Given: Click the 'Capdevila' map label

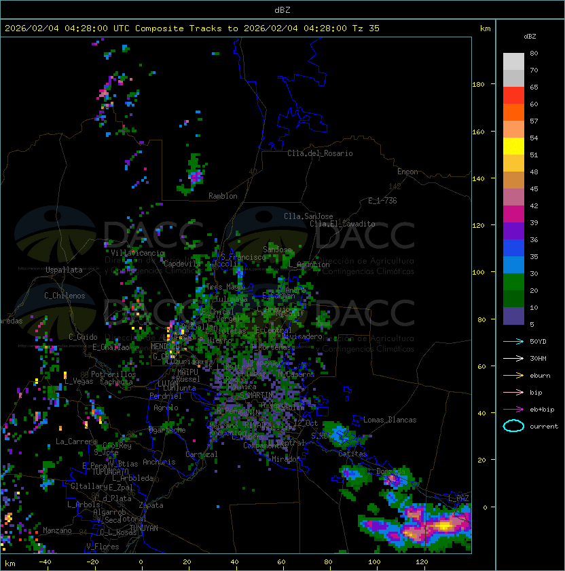Looking at the screenshot, I should pos(182,264).
